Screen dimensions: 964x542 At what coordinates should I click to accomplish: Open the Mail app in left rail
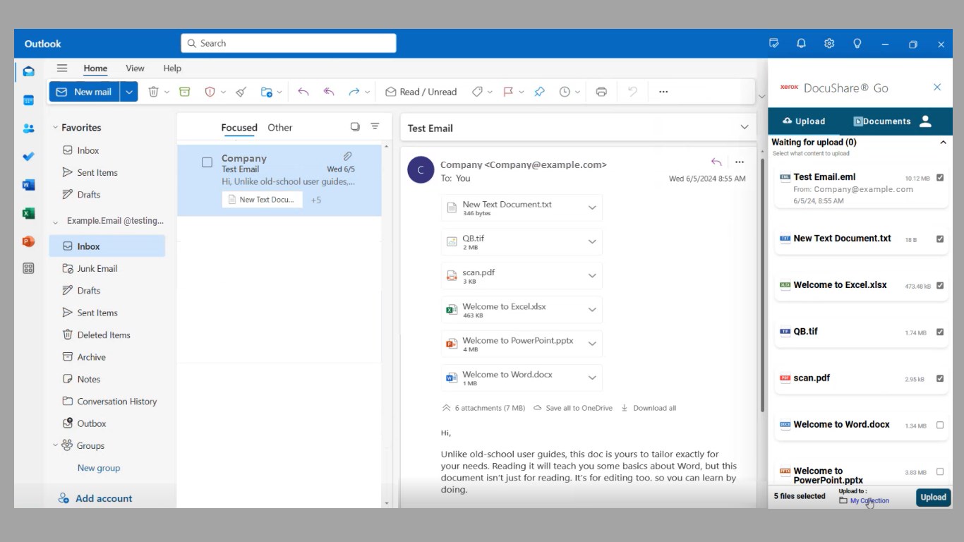click(x=28, y=71)
